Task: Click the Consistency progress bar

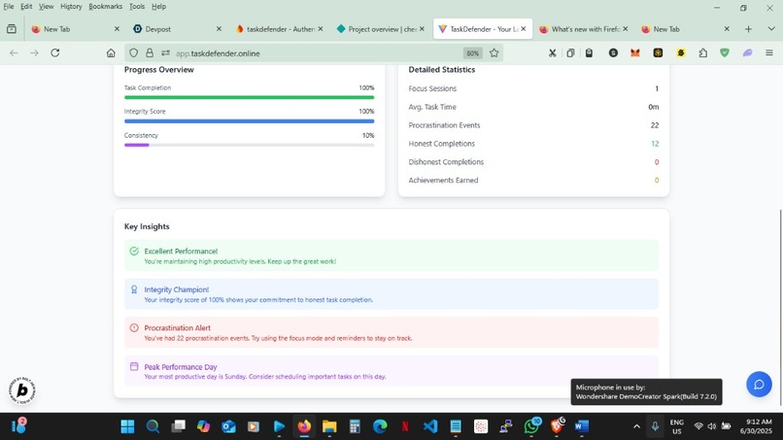Action: tap(250, 145)
